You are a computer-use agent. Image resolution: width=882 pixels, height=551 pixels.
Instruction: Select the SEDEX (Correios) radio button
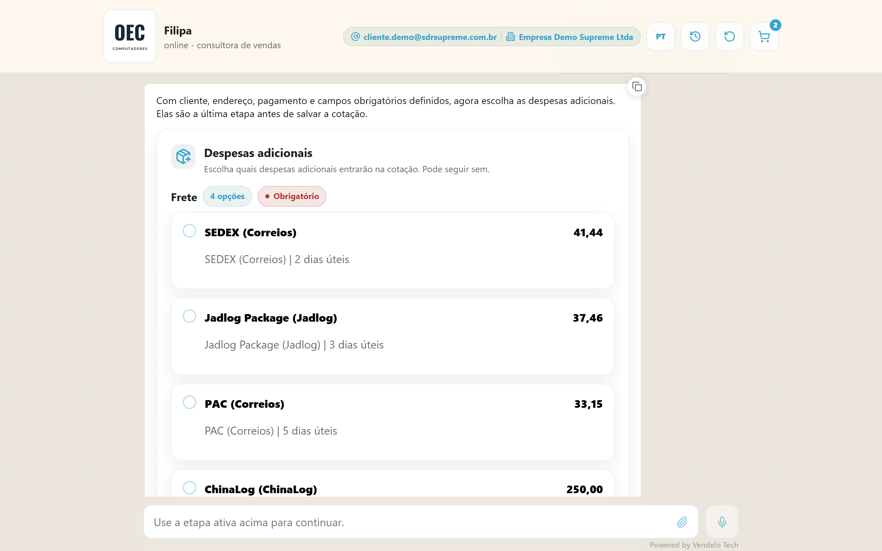(x=189, y=231)
